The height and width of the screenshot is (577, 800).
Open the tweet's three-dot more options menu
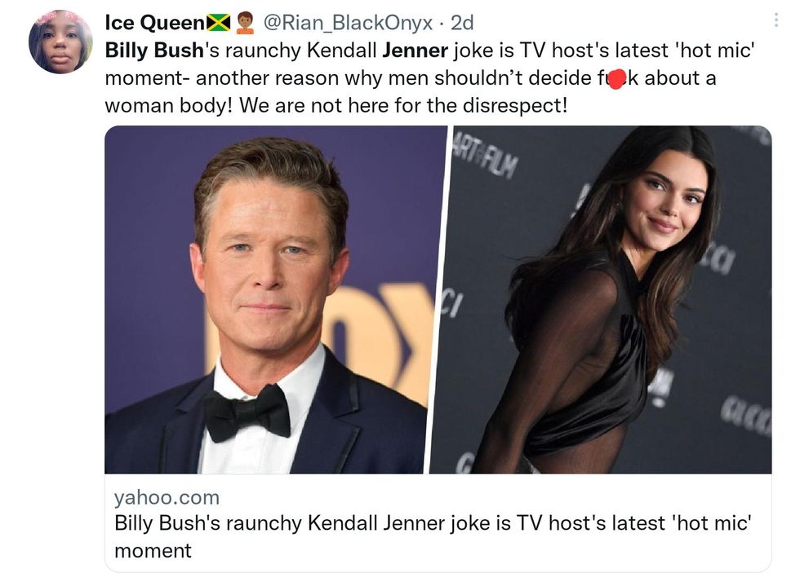click(775, 21)
